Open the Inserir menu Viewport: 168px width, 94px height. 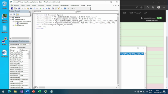[x=34, y=5]
